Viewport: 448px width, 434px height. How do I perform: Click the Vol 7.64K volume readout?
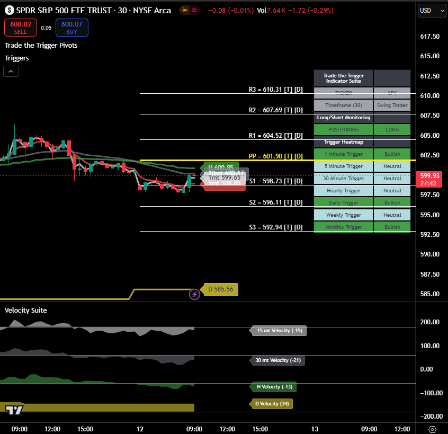271,11
